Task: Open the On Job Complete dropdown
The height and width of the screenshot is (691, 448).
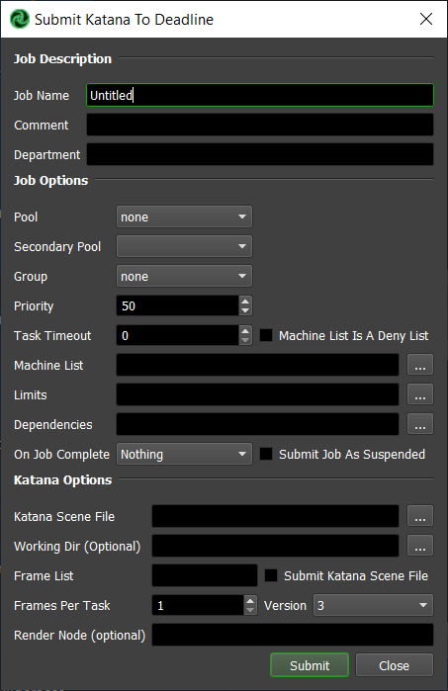Action: 184,454
